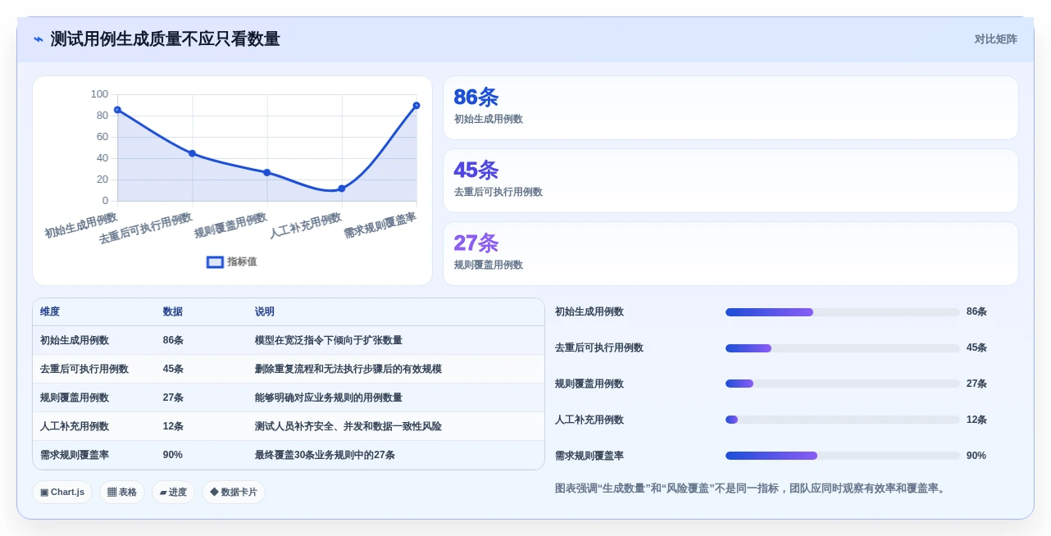
Task: Click description 测试人员补齐安全、并发和数据一致性风险
Action: point(348,426)
